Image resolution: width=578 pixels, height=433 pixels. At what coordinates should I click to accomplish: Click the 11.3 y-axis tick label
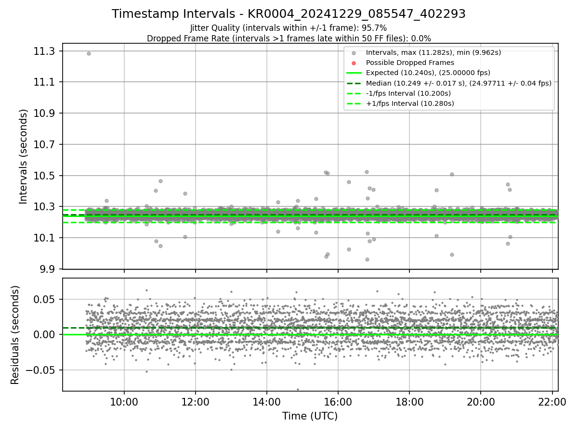pyautogui.click(x=45, y=51)
